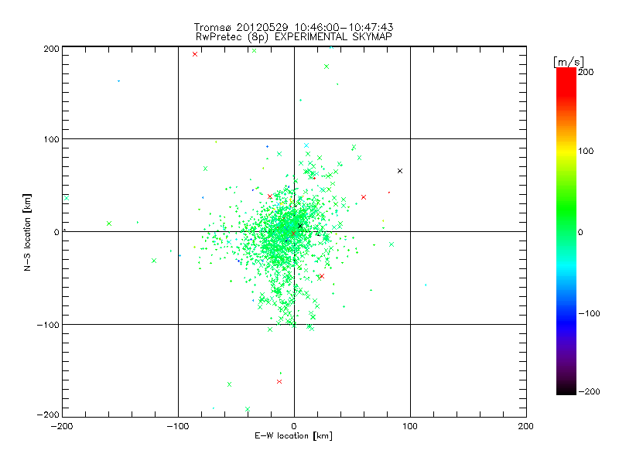
Task: Click the blue region of the velocity colorbar
Action: (x=566, y=316)
